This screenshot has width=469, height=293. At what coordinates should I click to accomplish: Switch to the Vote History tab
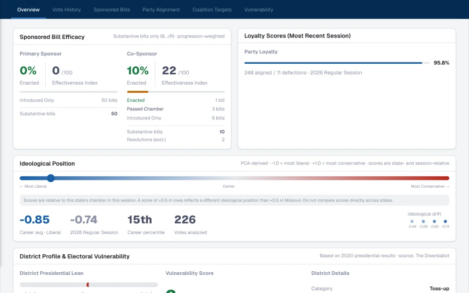click(x=67, y=9)
